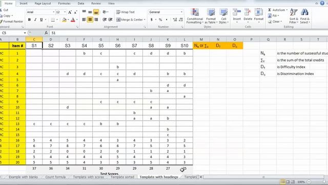Viewport: 328px width, 185px height.
Task: Open the View ribbon tab
Action: click(x=111, y=4)
